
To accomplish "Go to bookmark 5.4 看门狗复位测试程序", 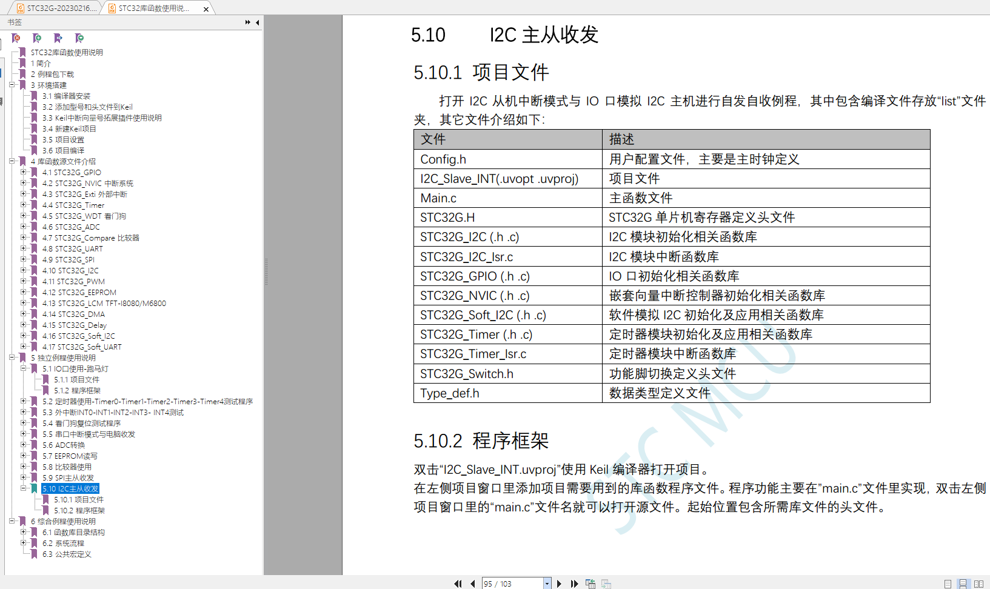I will click(x=81, y=424).
